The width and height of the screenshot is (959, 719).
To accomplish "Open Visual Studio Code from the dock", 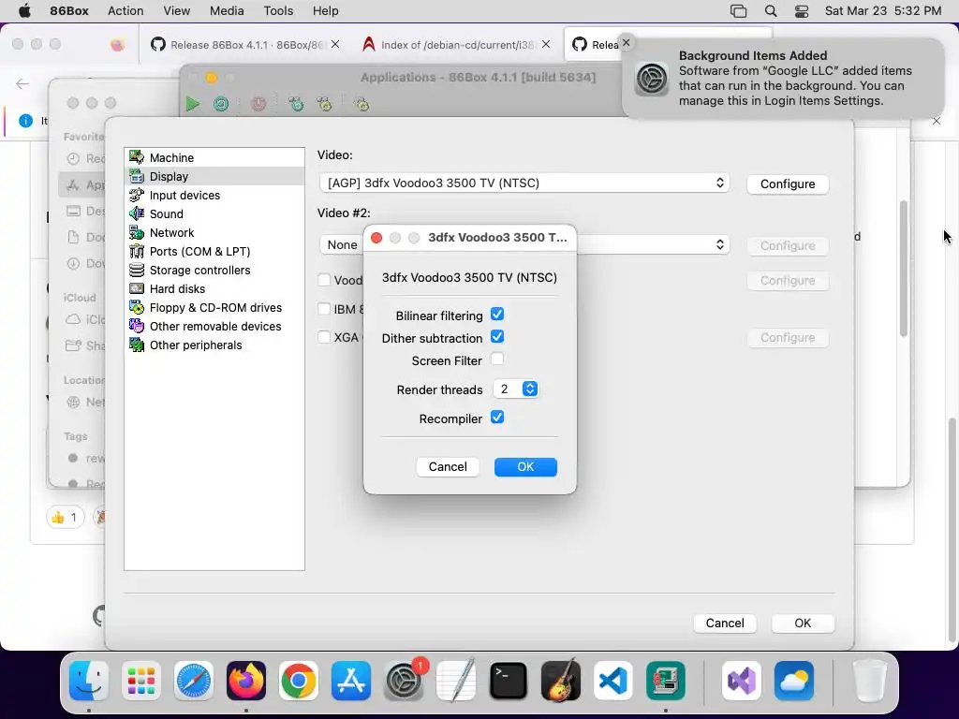I will 613,681.
